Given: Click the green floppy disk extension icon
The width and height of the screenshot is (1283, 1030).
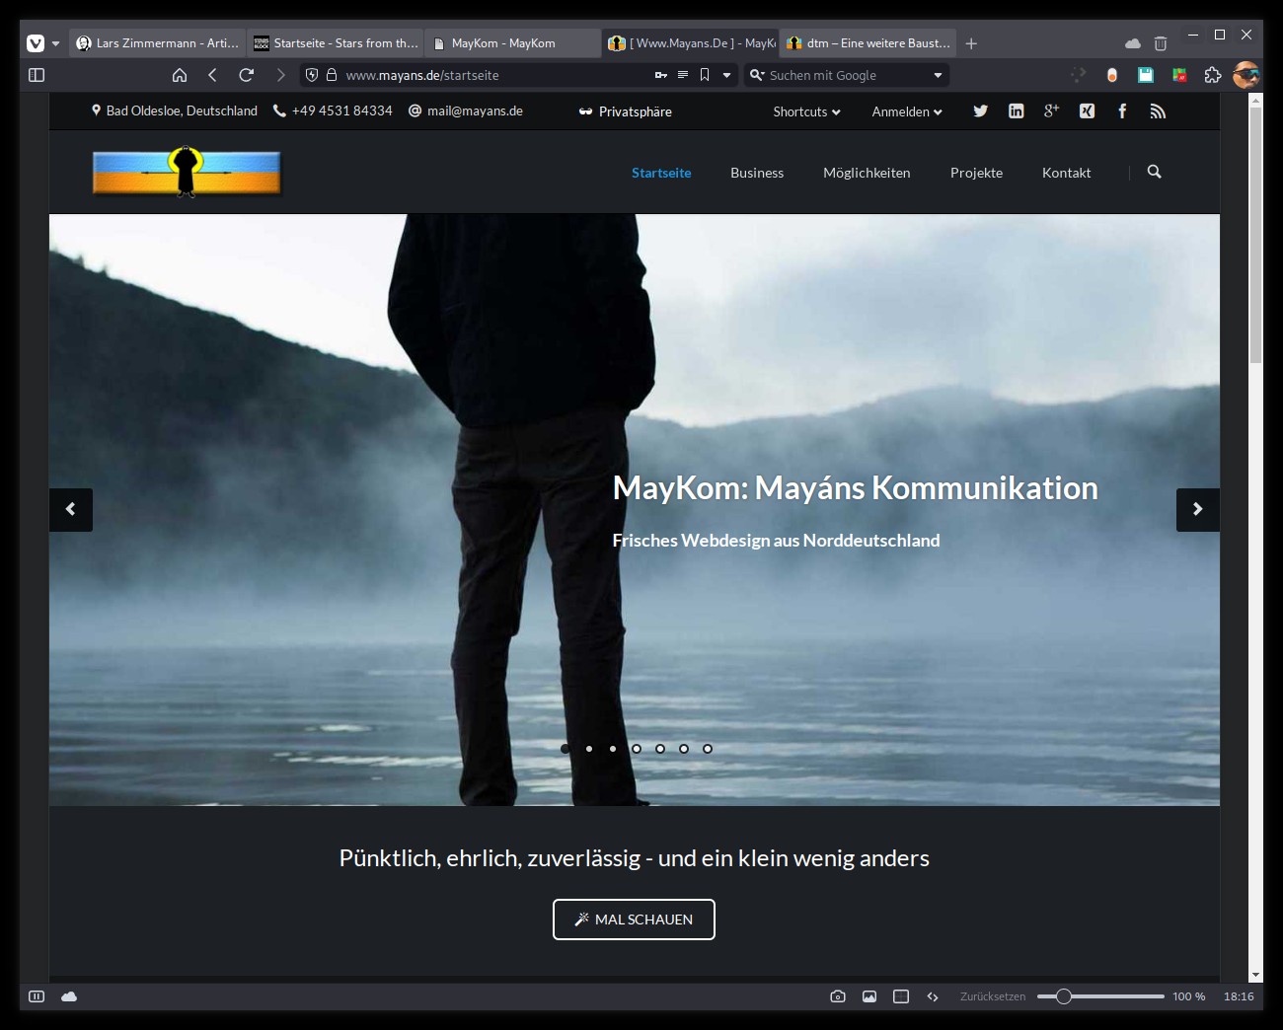Looking at the screenshot, I should [x=1146, y=75].
